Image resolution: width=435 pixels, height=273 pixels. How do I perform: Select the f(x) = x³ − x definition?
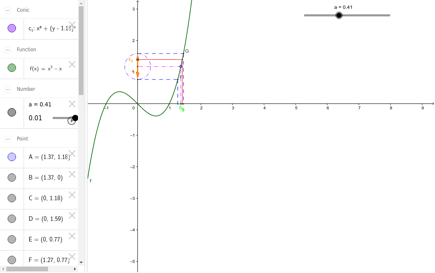(46, 69)
